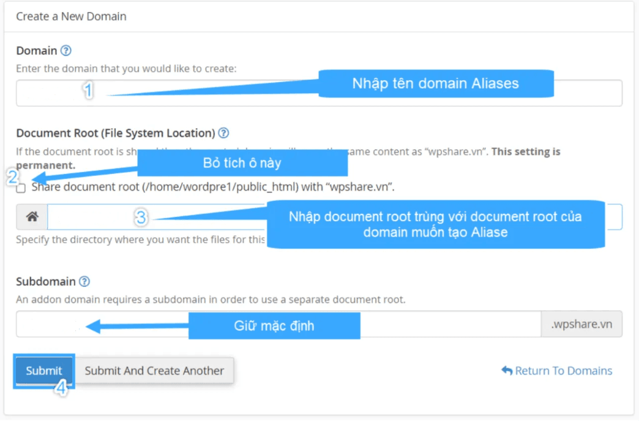The width and height of the screenshot is (639, 421).
Task: Click the back arrow beside Return To Domains
Action: tap(506, 370)
